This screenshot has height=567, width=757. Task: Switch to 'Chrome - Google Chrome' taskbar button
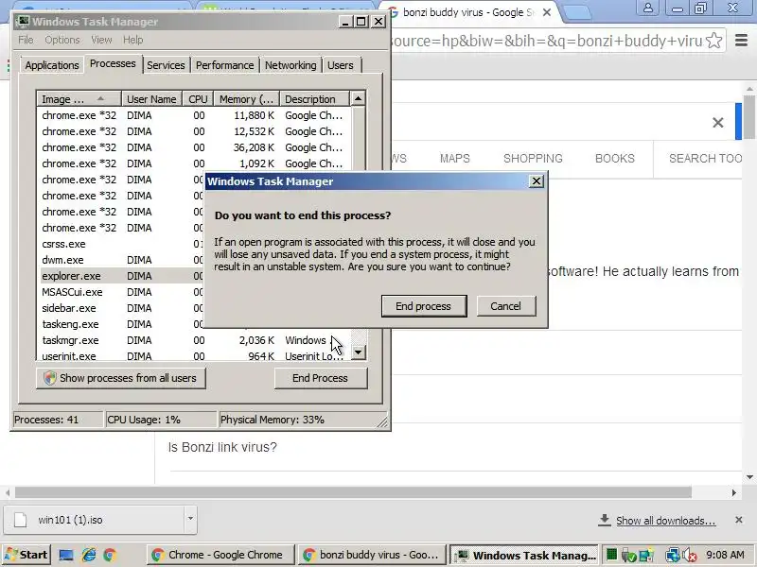click(x=220, y=555)
